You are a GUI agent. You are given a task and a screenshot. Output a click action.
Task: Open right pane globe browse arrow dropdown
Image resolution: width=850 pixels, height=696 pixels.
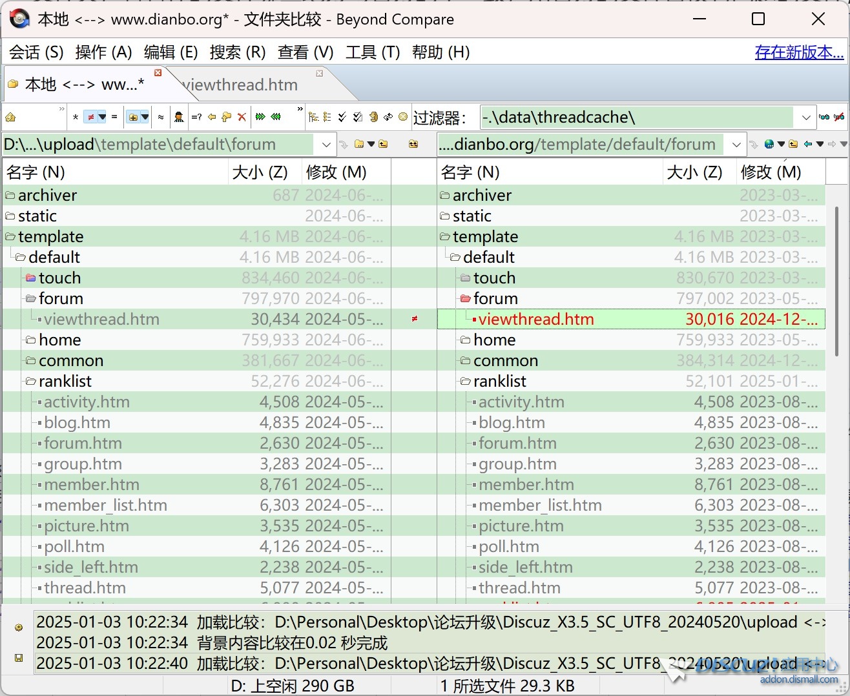click(x=782, y=144)
